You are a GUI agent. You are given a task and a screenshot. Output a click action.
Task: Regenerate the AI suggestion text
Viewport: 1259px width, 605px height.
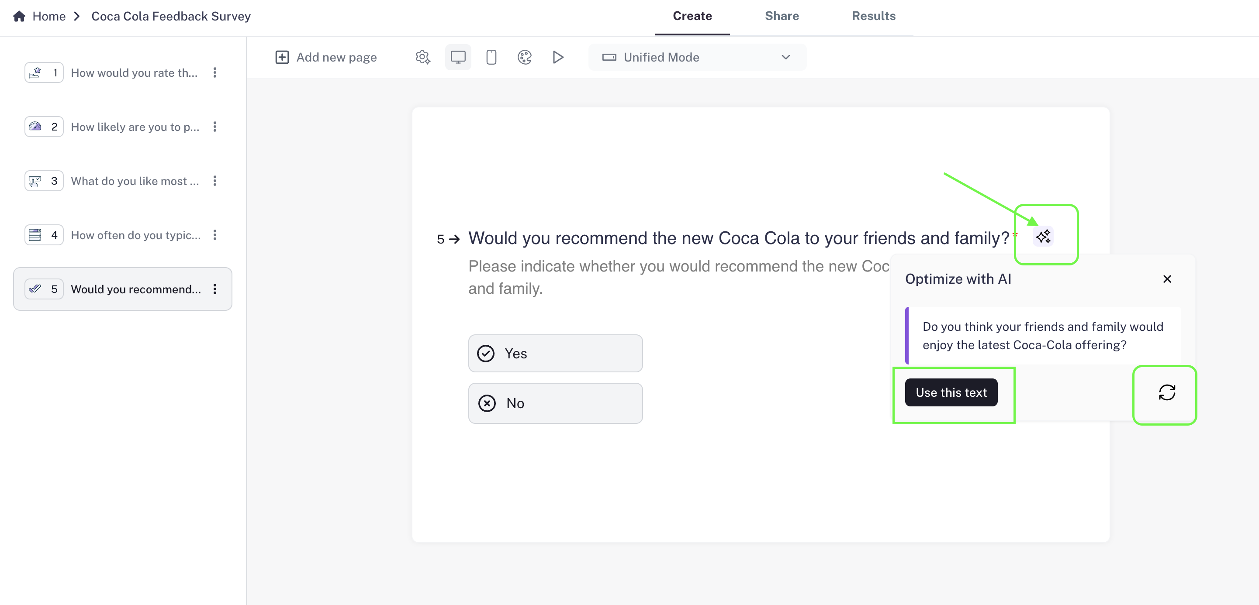click(1167, 392)
